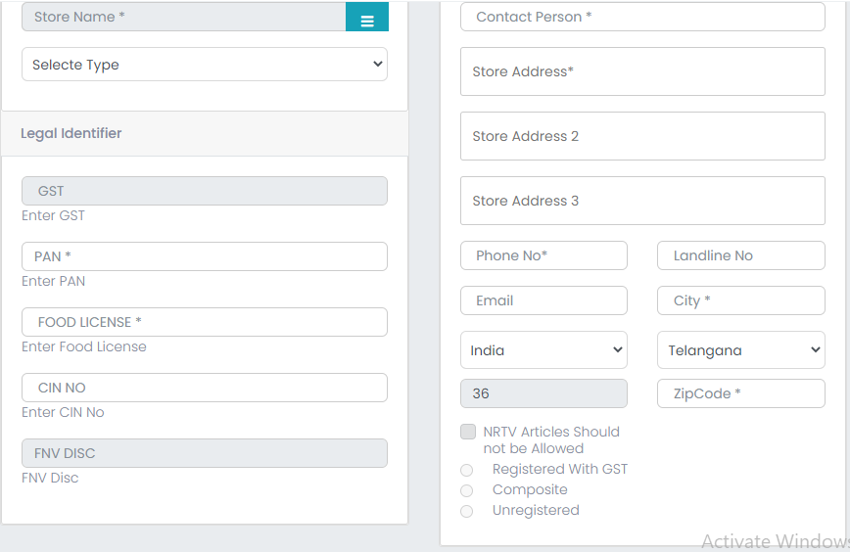The image size is (850, 552).
Task: Click the Landline No field
Action: [741, 255]
